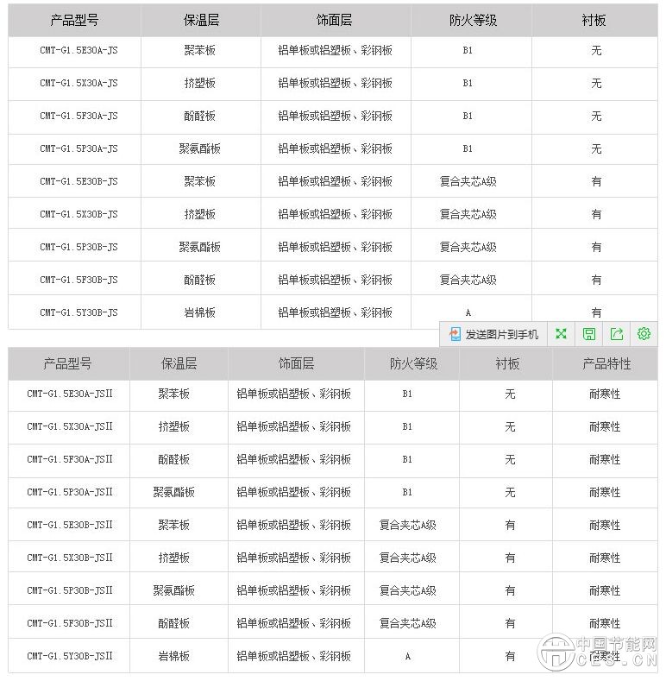Click the green fullscreen expand icon
Viewport: 666px width, 681px height.
(561, 334)
